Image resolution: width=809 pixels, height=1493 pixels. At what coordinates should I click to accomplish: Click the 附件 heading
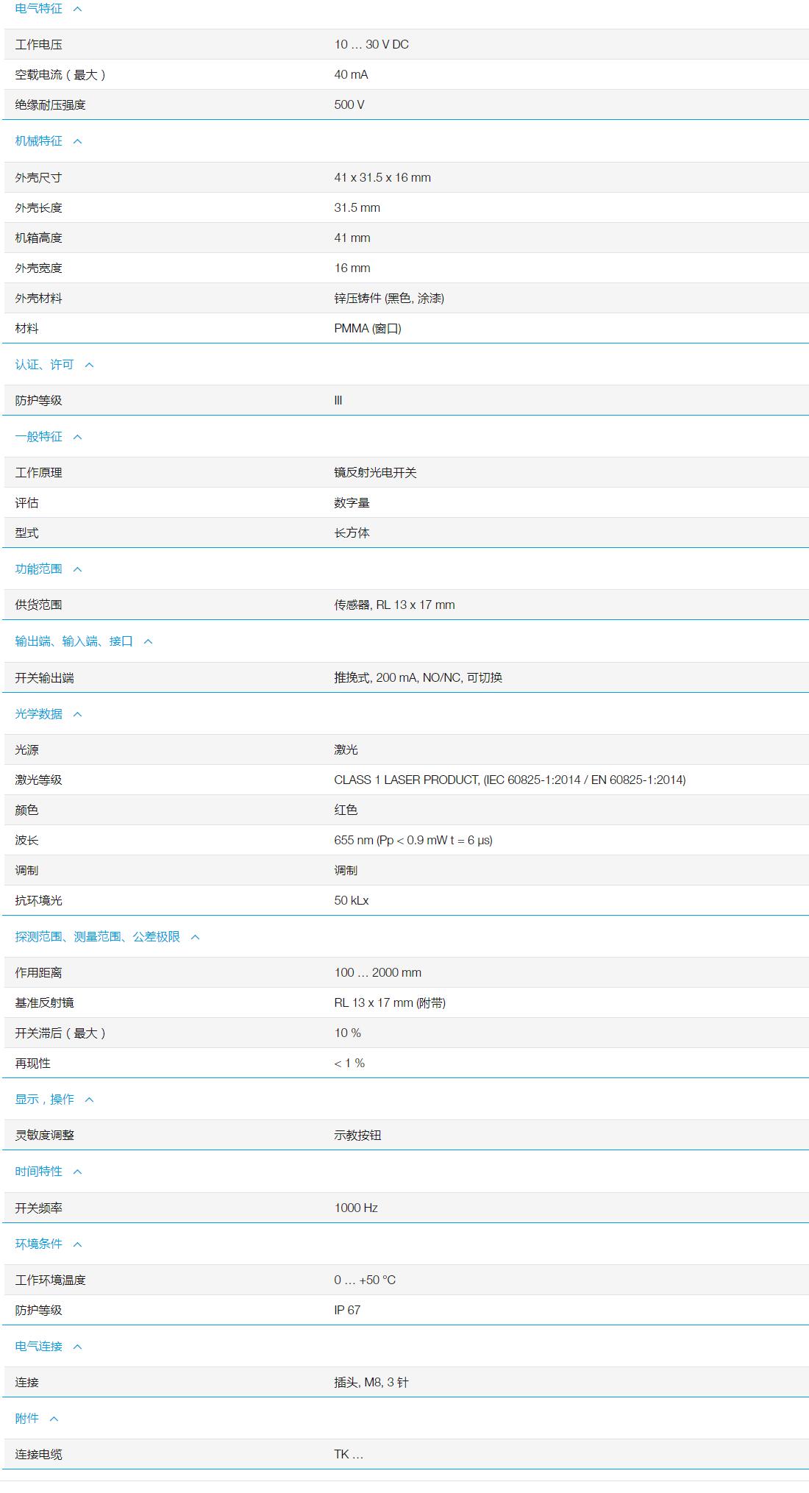click(26, 1419)
